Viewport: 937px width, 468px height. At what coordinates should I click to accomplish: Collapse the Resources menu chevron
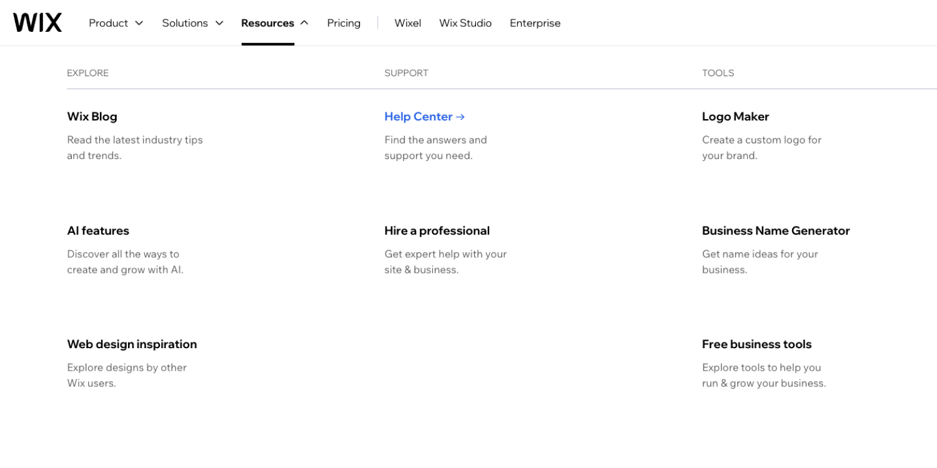[x=304, y=22]
